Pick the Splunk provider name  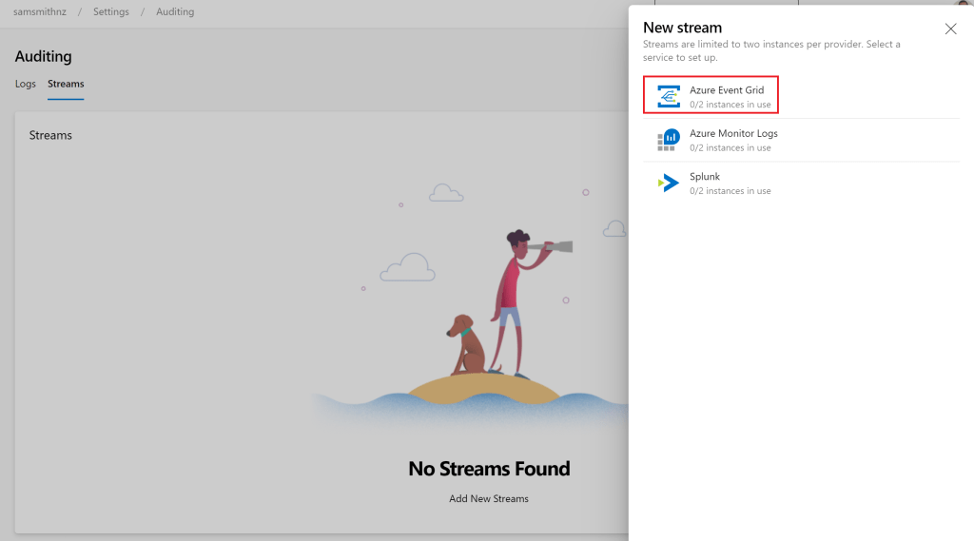(705, 177)
